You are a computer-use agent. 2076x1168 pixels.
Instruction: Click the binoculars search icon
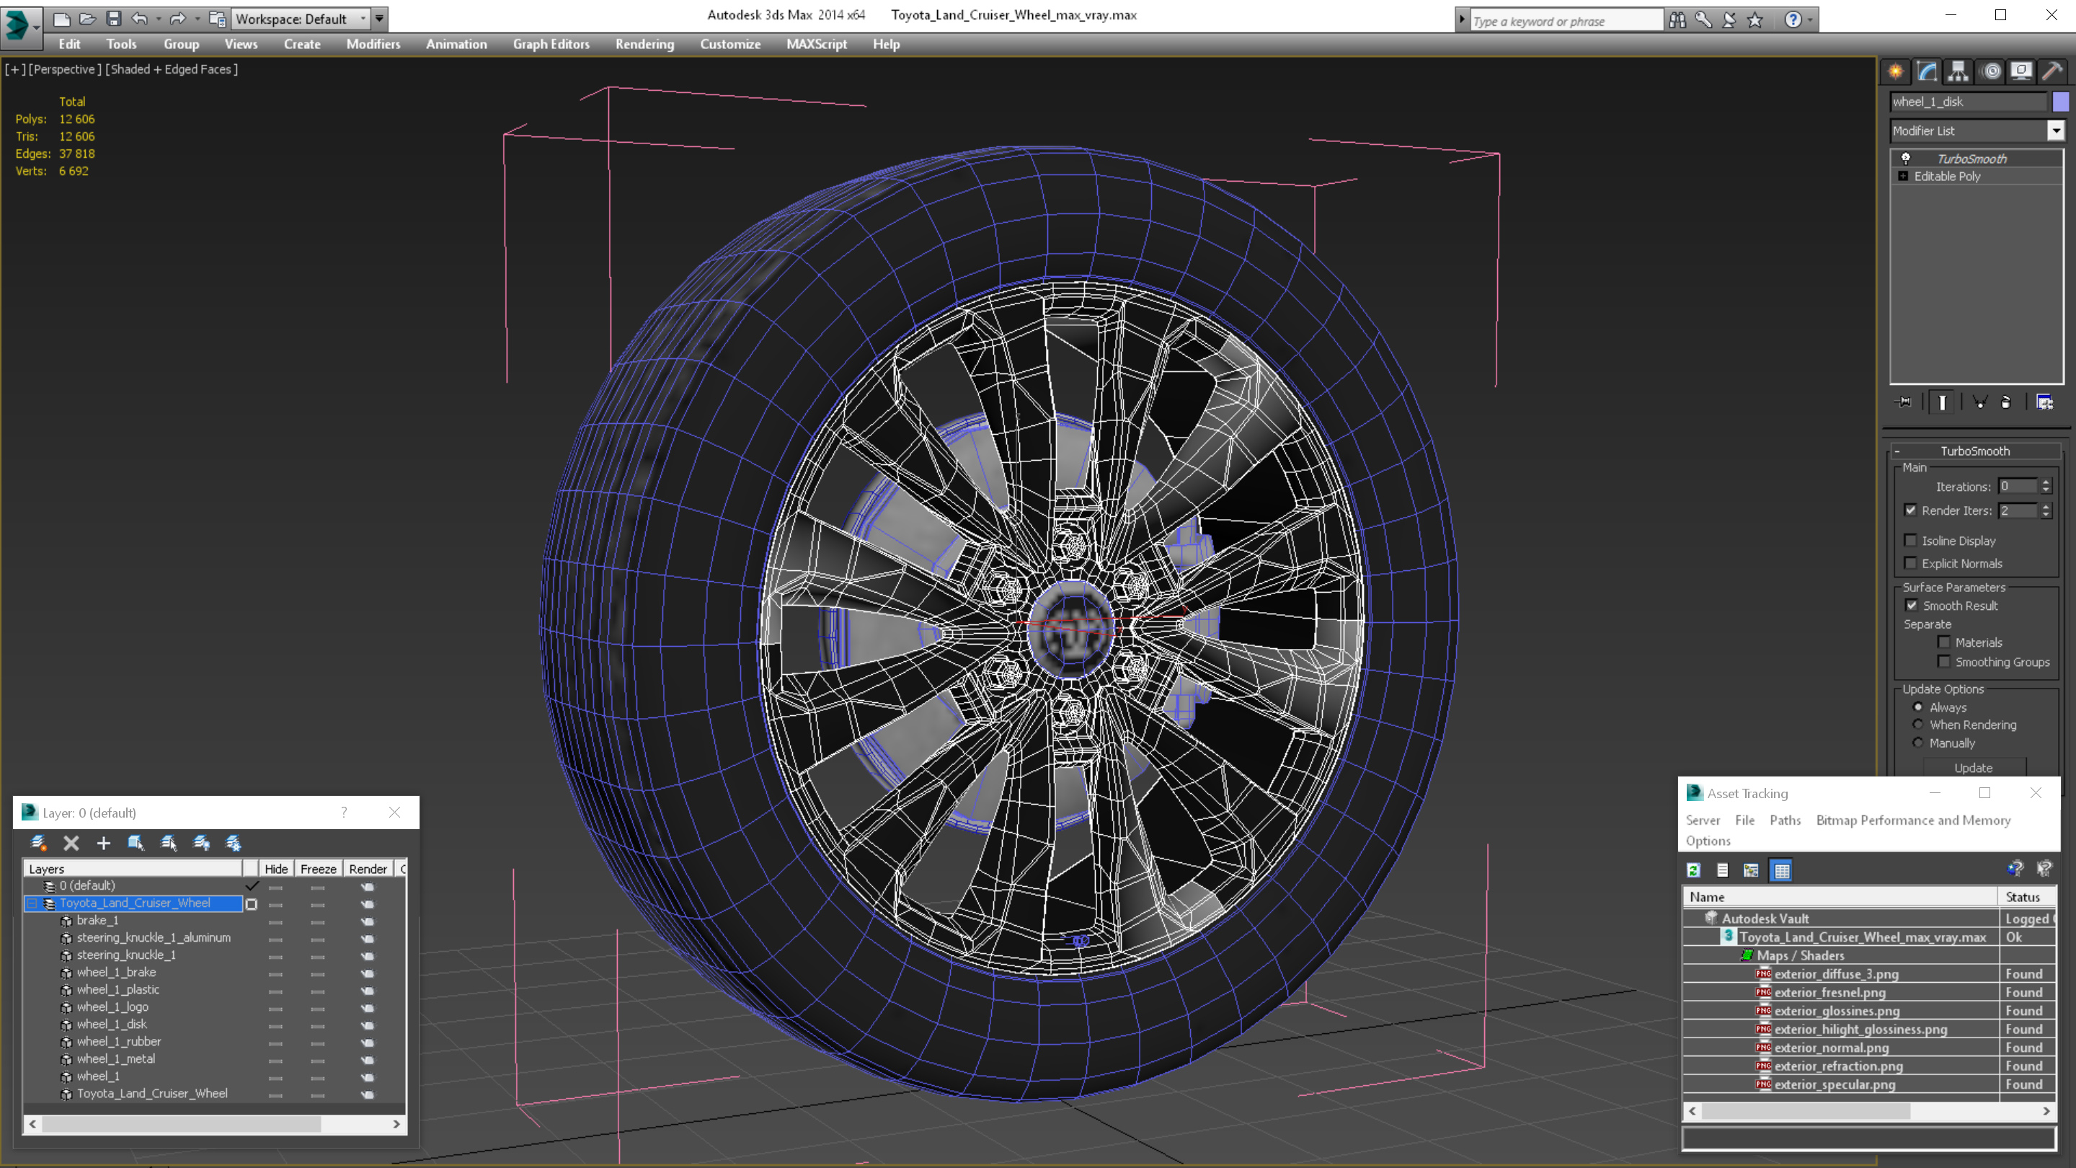[x=1677, y=20]
